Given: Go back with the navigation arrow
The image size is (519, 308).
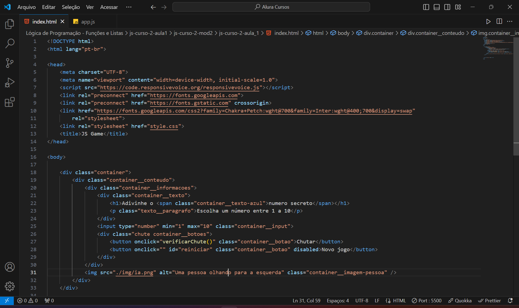Looking at the screenshot, I should (153, 7).
